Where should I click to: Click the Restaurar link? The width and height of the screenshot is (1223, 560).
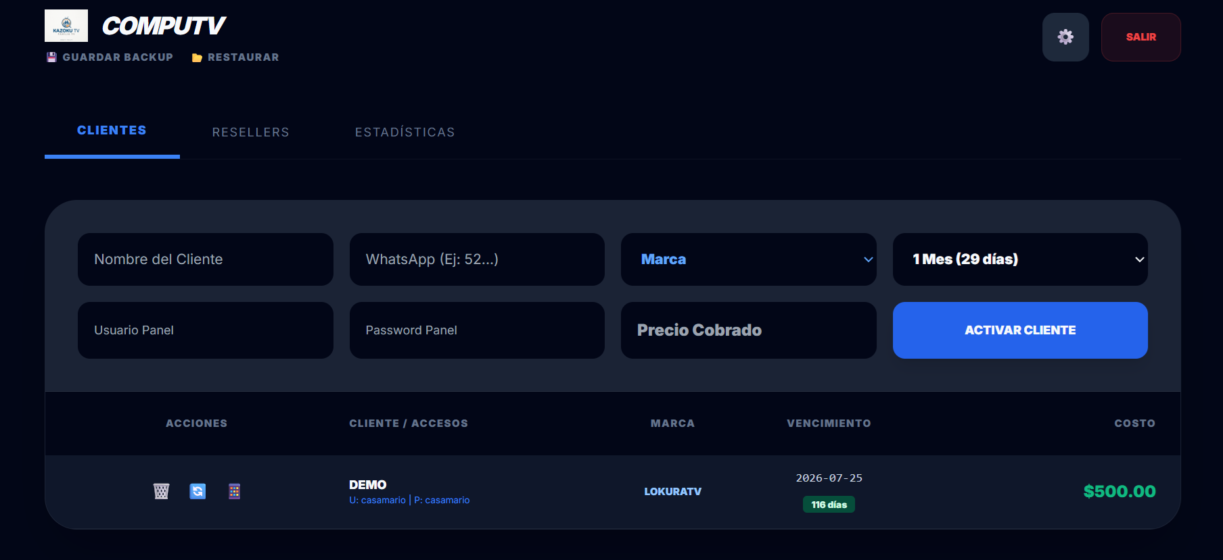click(243, 57)
